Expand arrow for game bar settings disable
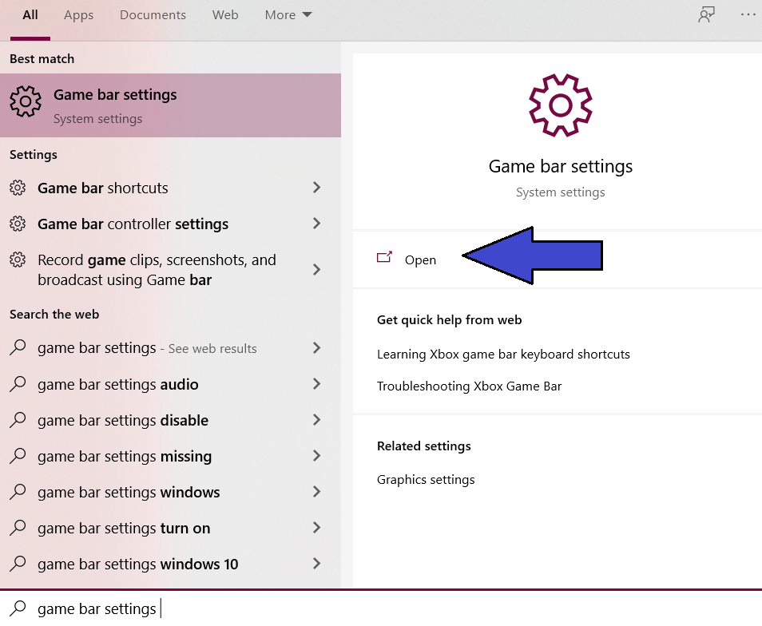The height and width of the screenshot is (626, 762). [316, 420]
